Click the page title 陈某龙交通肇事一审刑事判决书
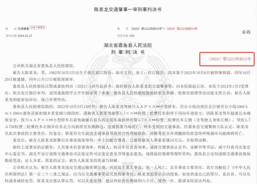 (x=128, y=9)
